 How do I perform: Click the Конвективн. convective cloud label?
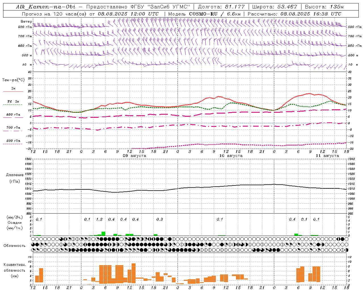14,265
